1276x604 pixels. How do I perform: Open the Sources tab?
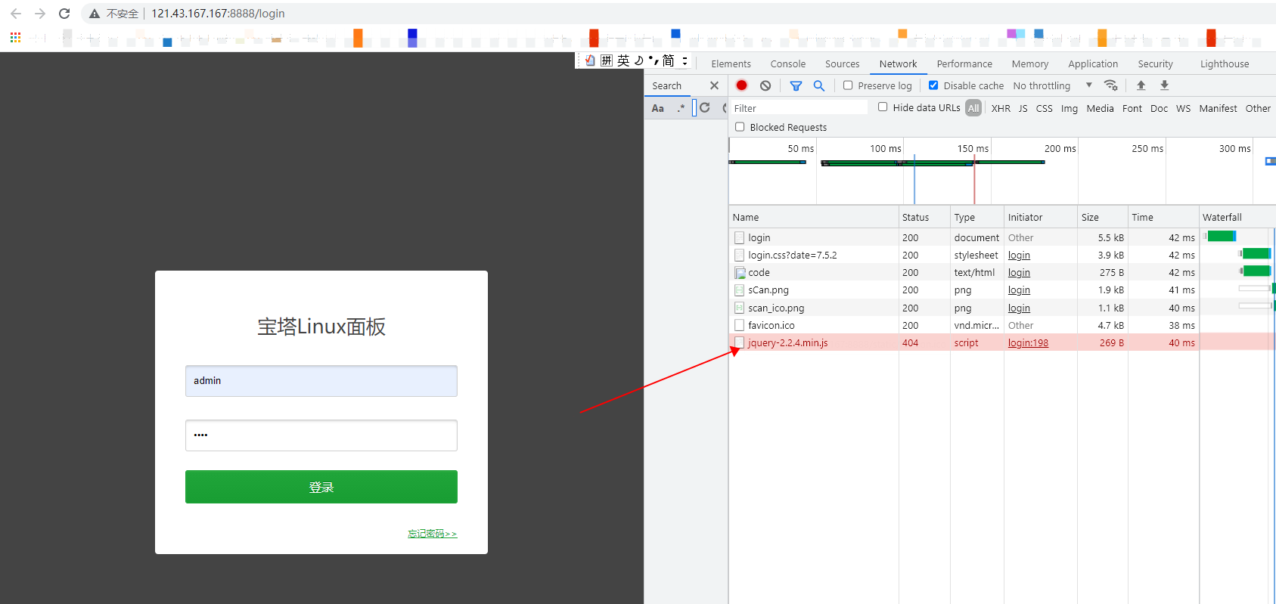point(842,64)
